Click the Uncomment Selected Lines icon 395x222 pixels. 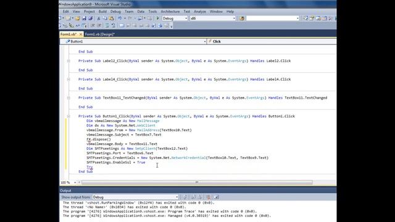pos(113,26)
